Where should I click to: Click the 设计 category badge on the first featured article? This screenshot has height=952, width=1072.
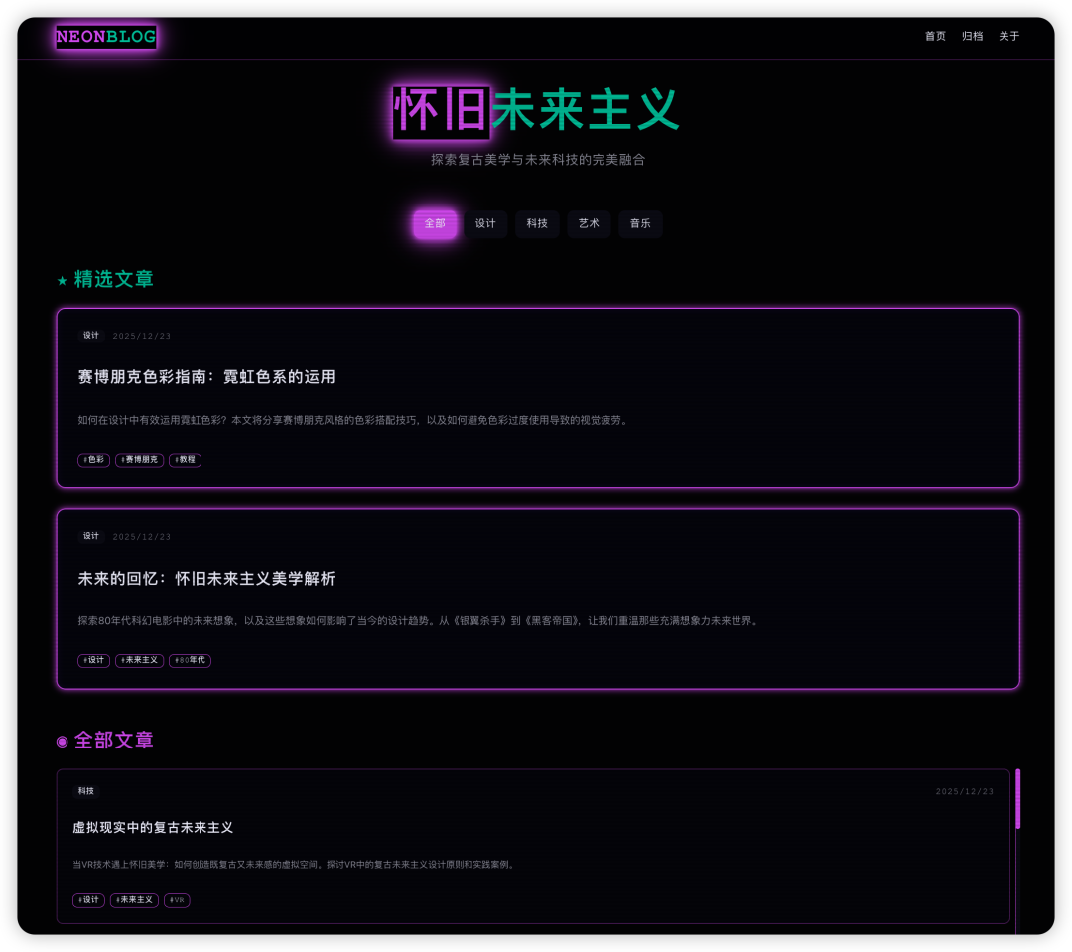click(91, 336)
